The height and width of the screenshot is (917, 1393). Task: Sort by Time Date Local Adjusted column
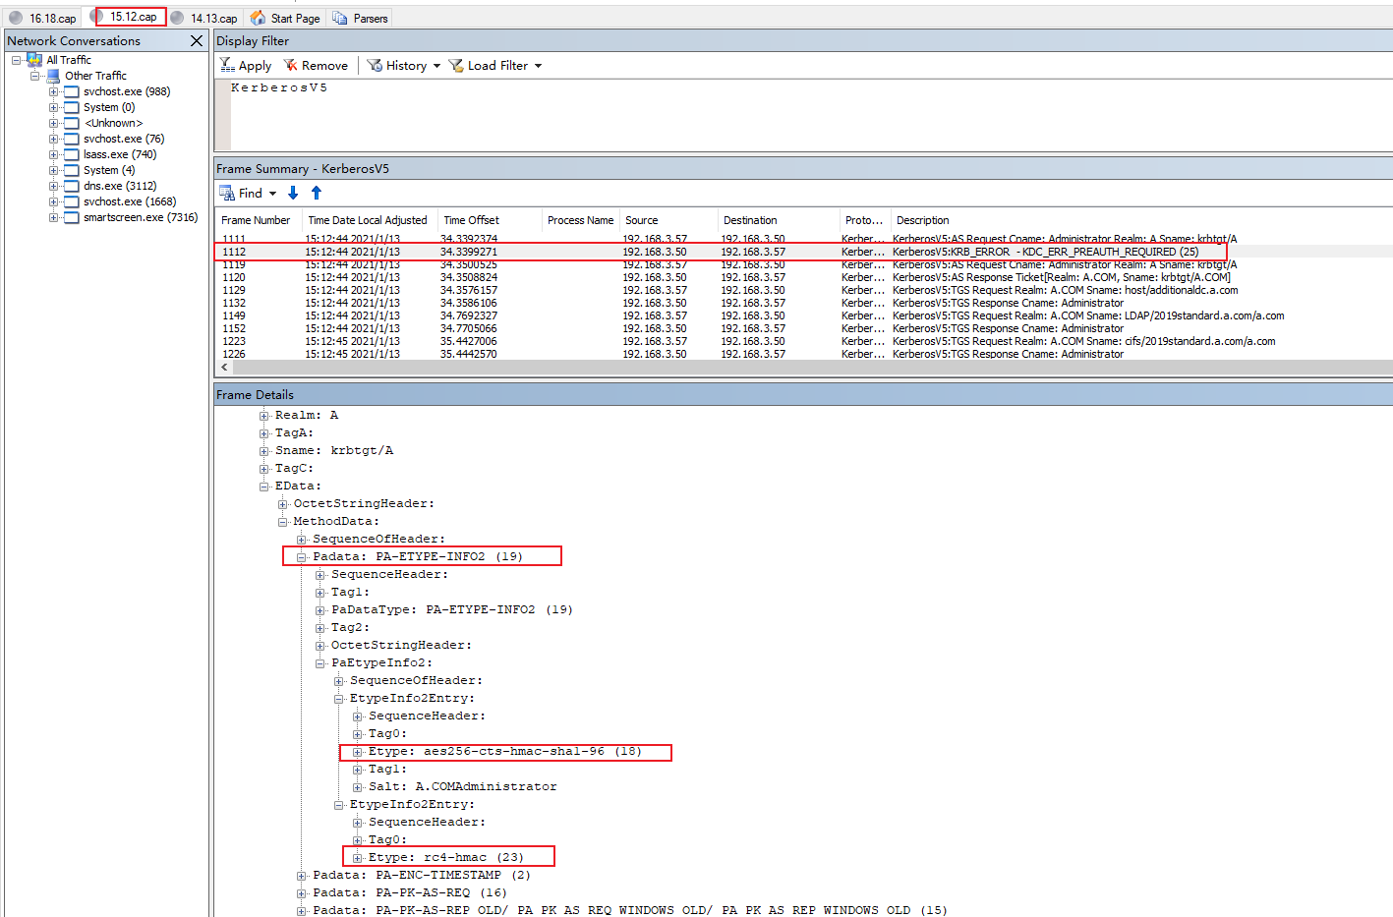[x=369, y=220]
